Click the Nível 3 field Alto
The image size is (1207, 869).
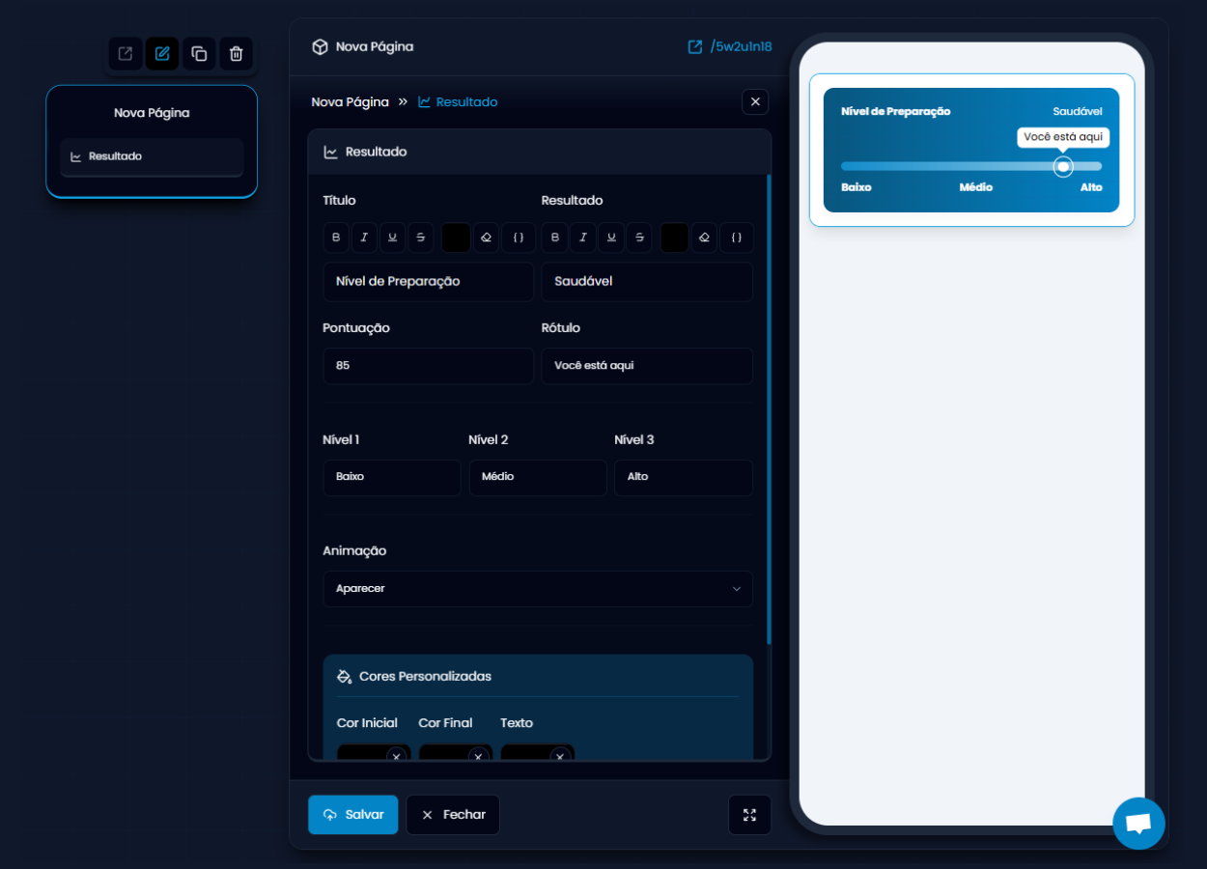[x=684, y=477]
